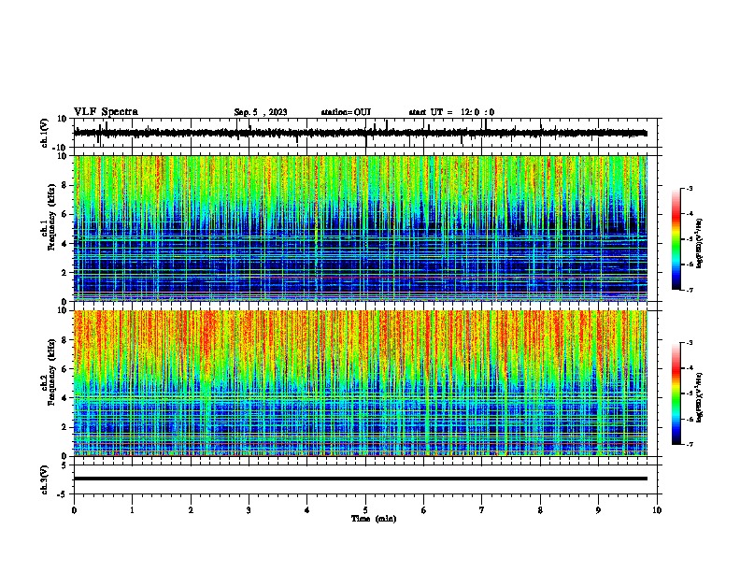This screenshot has width=740, height=572.
Task: Click the "0" time tick label
Action: (x=74, y=509)
